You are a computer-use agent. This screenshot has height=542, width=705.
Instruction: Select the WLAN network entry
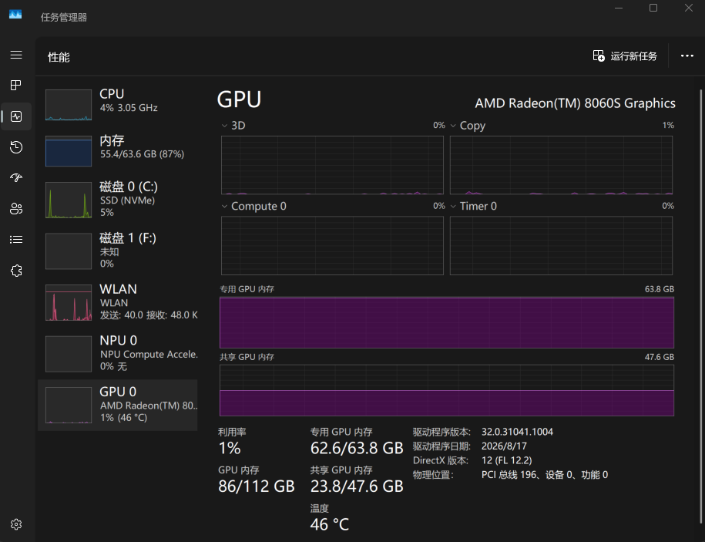click(118, 301)
